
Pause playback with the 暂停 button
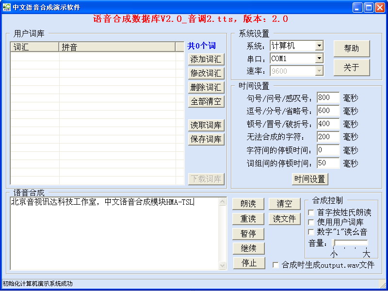tap(248, 234)
